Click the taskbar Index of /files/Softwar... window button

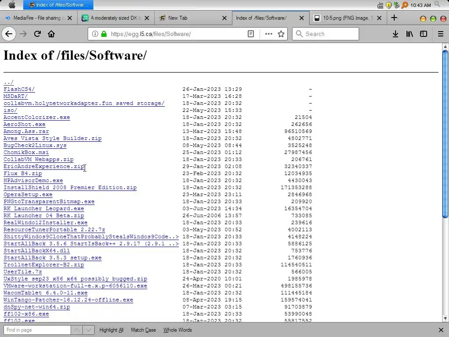[58, 5]
